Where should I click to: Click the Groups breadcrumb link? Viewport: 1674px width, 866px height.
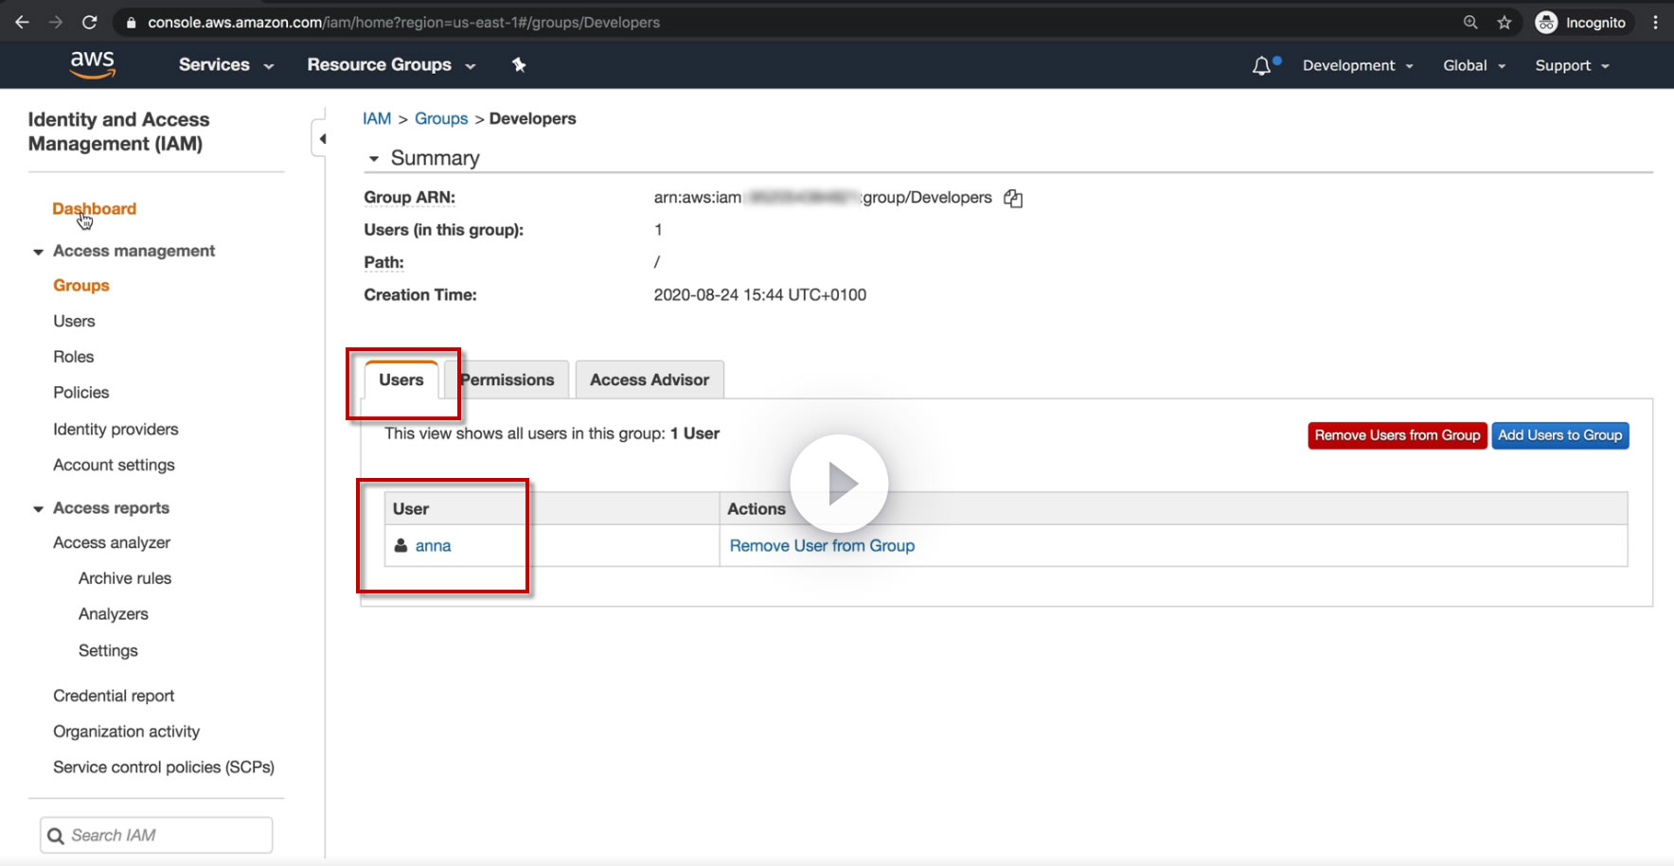441,118
